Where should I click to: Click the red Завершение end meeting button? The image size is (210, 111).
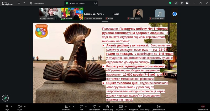click(203, 107)
